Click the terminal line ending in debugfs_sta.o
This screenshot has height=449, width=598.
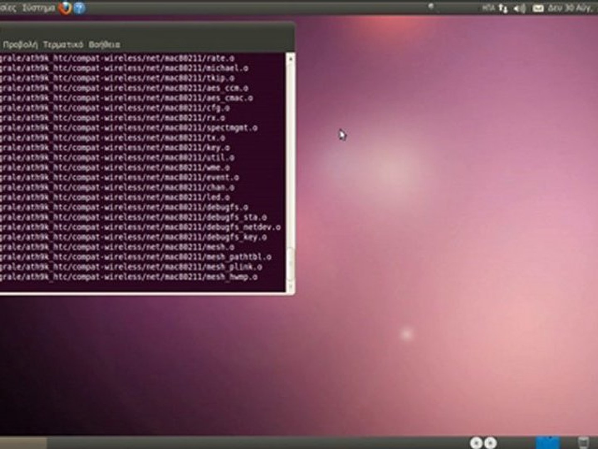133,217
